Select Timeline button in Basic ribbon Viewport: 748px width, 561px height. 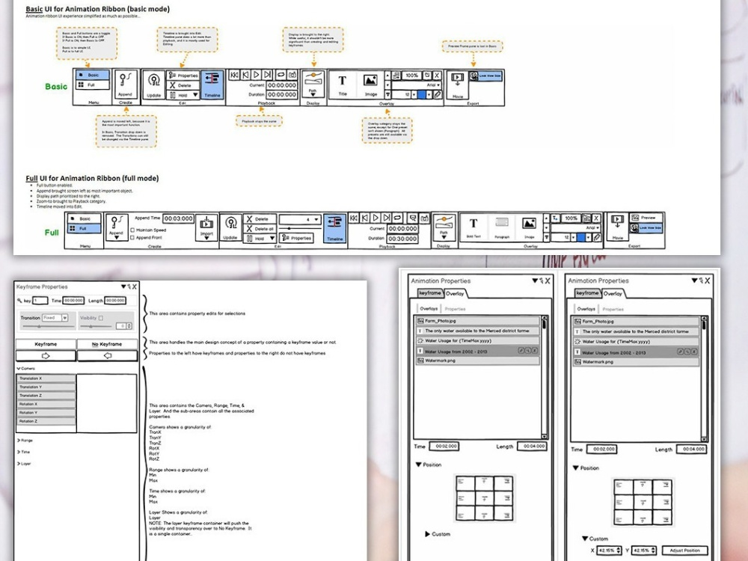[x=212, y=85]
